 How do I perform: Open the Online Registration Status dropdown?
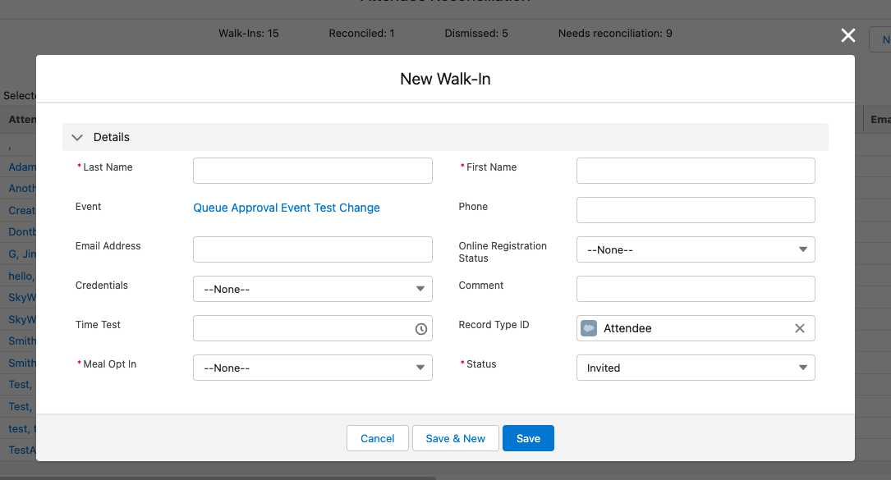696,249
